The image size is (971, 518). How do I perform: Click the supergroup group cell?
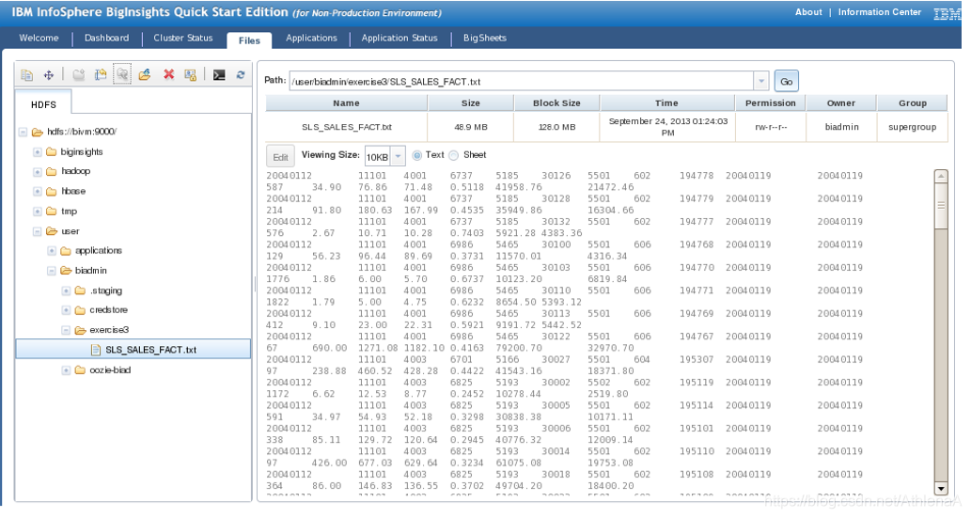click(912, 127)
